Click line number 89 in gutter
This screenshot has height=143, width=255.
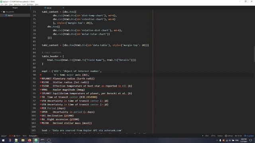(34, 71)
